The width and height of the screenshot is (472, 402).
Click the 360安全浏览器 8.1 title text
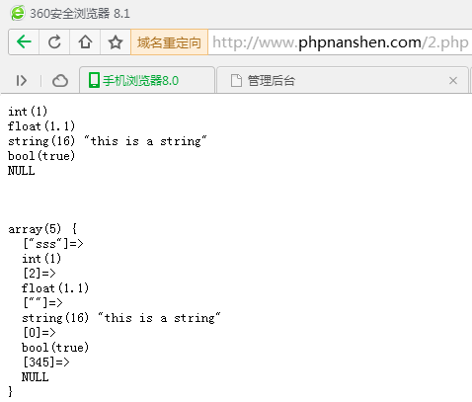[80, 14]
